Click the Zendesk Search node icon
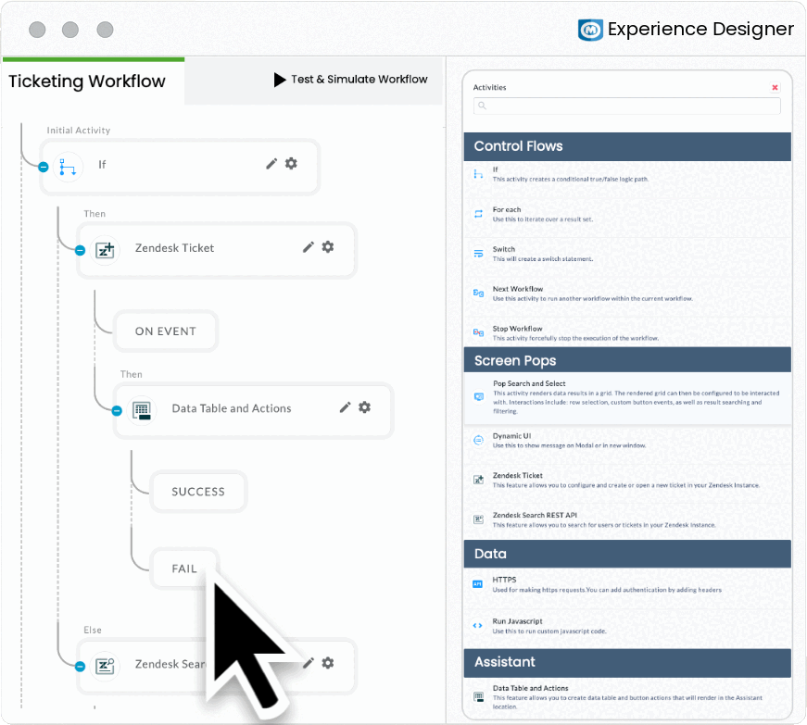This screenshot has width=807, height=725. (x=105, y=667)
